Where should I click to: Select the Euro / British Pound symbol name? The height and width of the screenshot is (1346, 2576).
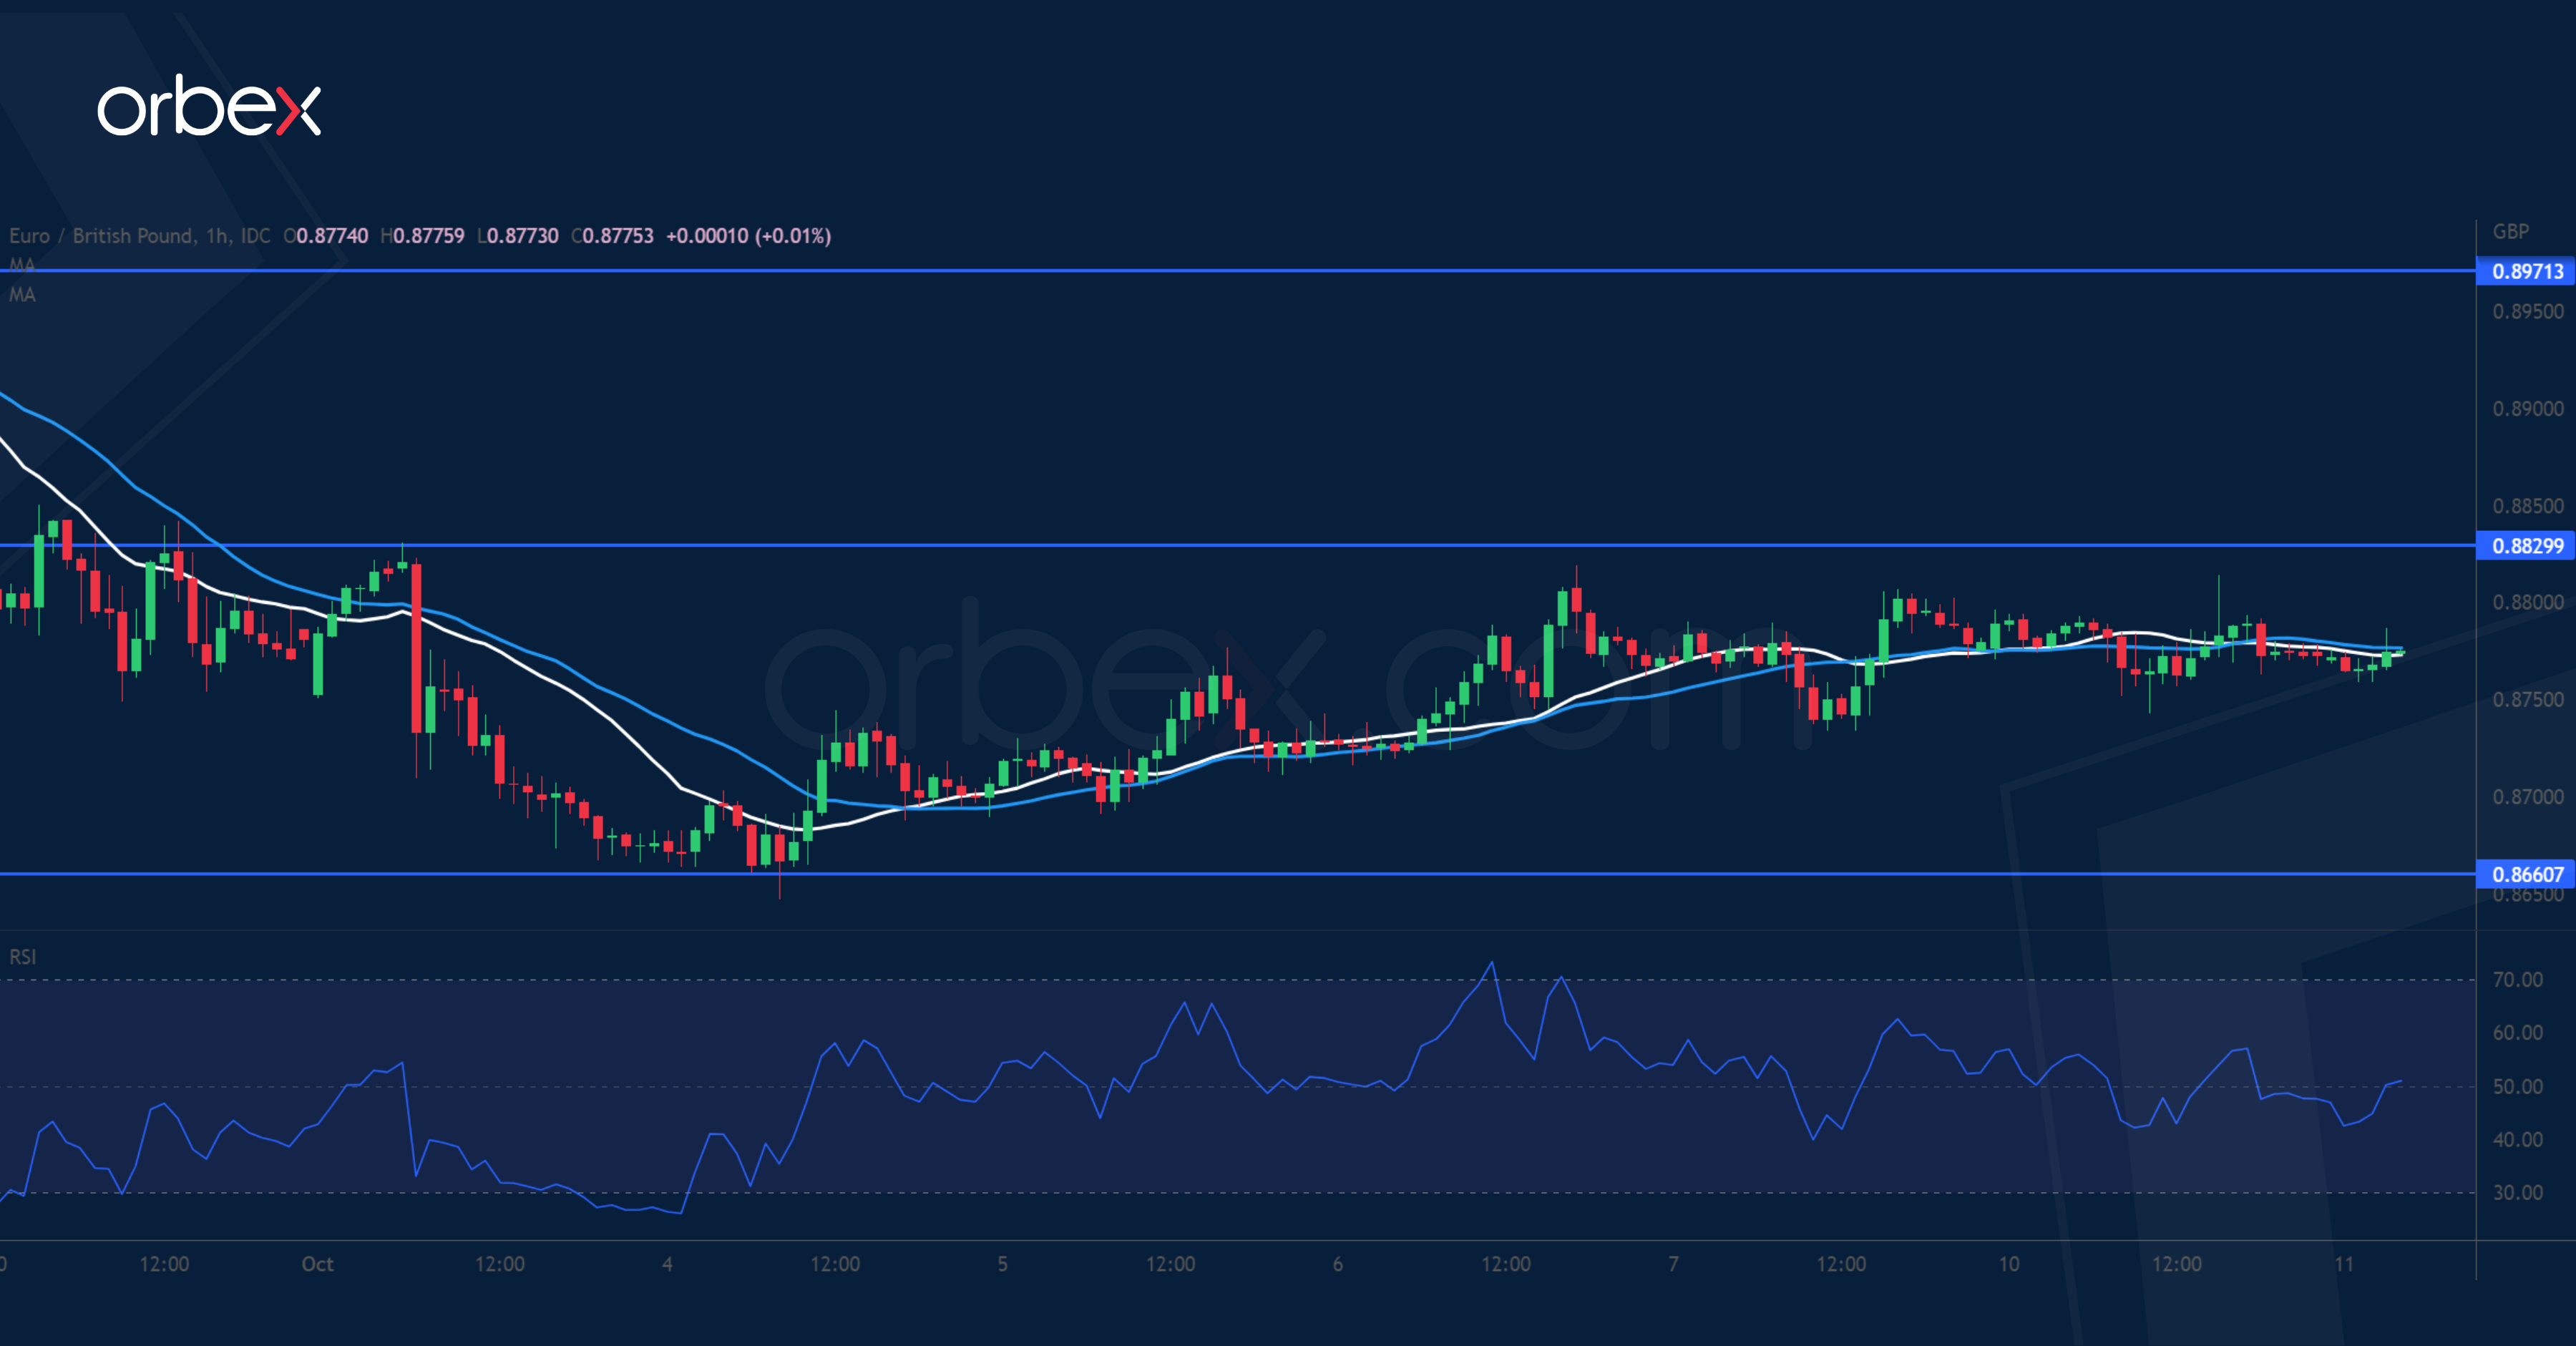120,236
